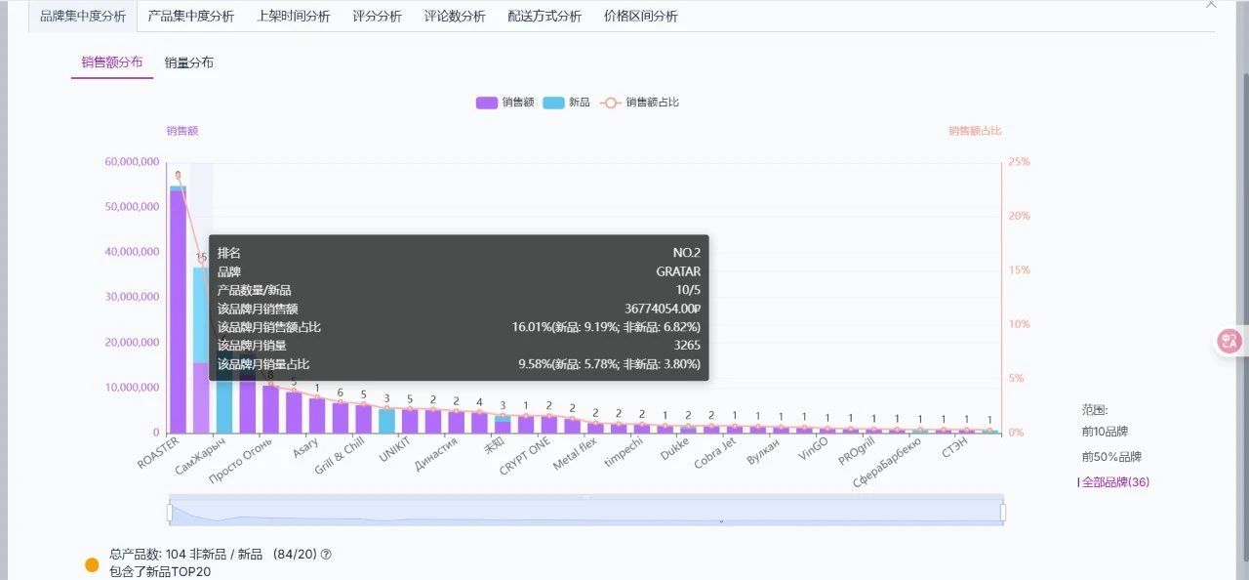
Task: Open the 上架时间分析 tab
Action: coord(293,17)
